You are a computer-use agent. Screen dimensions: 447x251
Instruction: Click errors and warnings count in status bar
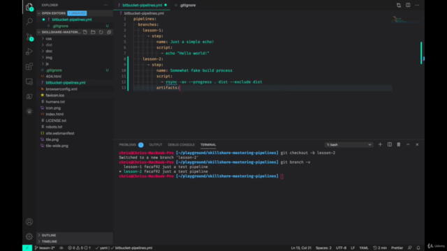[79, 248]
